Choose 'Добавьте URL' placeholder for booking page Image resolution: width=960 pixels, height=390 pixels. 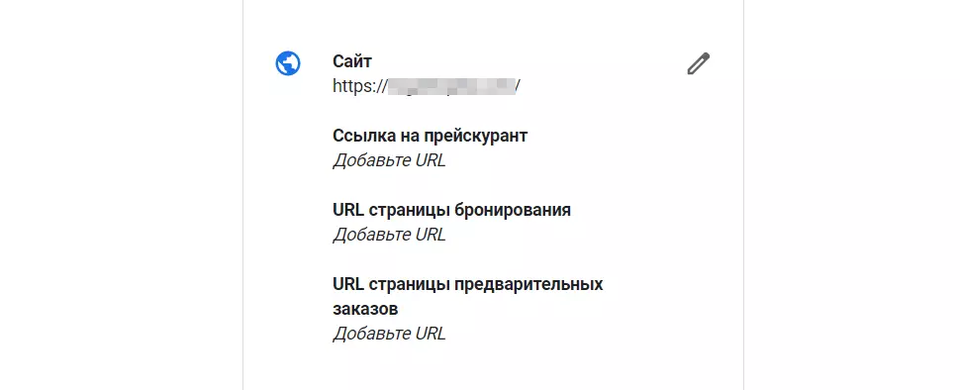pos(389,235)
